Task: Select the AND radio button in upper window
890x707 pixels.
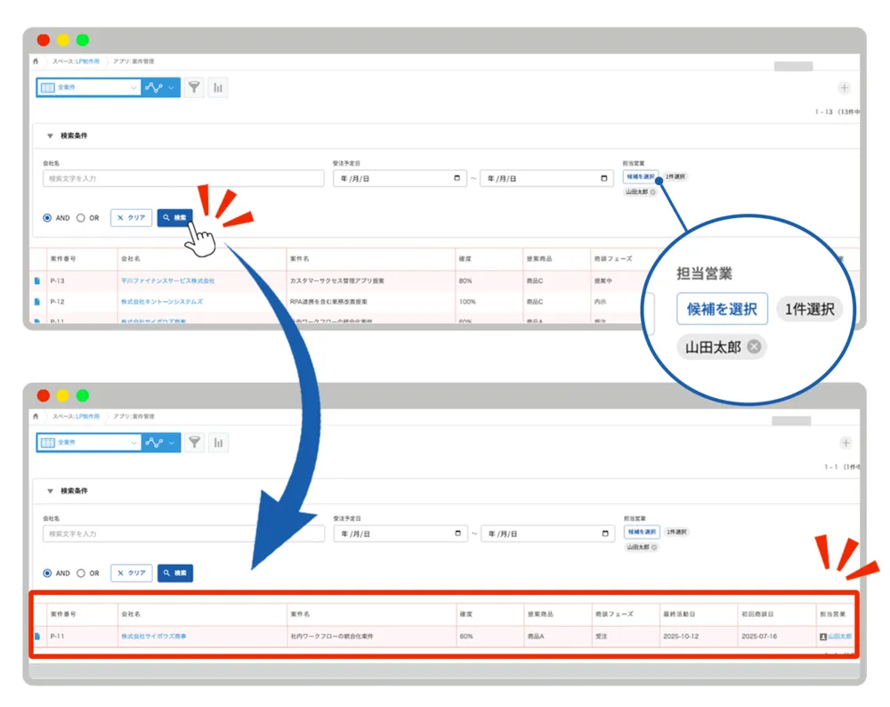Action: (47, 218)
